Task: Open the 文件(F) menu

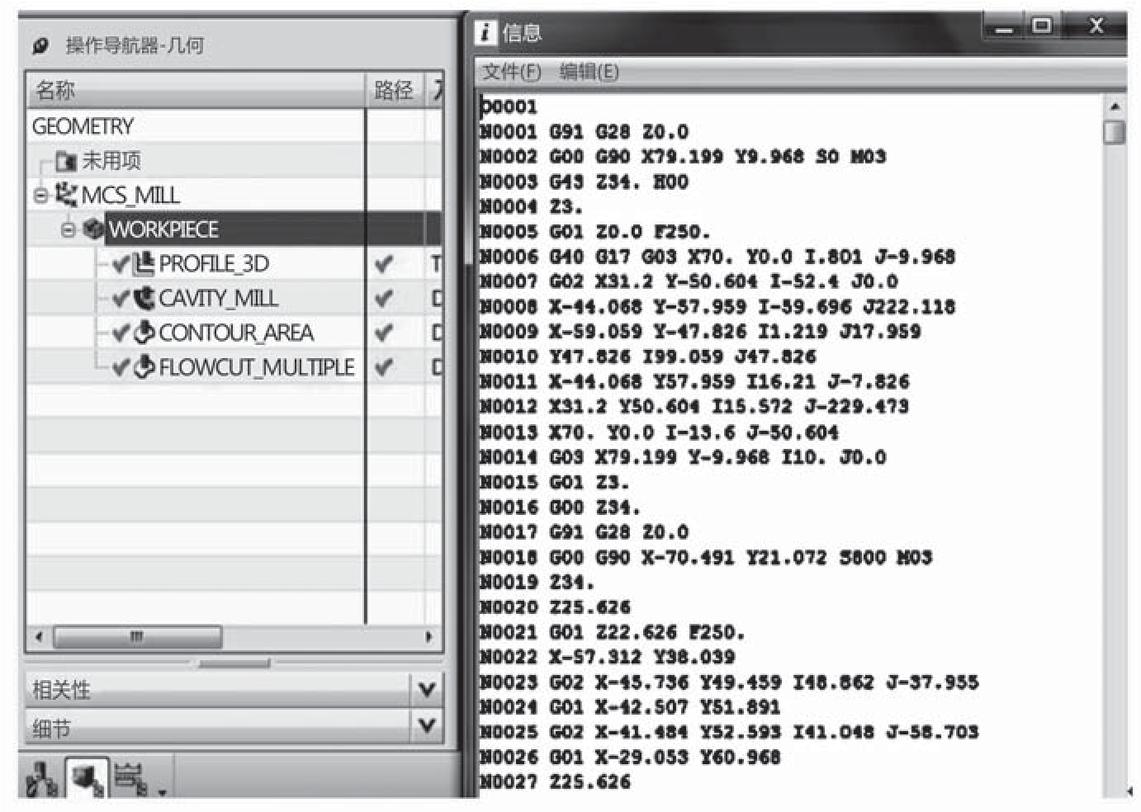Action: click(x=511, y=72)
